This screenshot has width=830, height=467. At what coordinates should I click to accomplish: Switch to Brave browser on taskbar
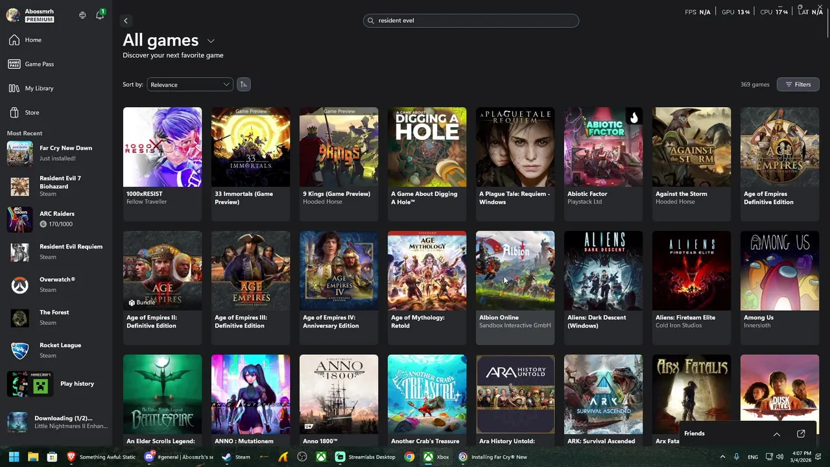click(102, 457)
